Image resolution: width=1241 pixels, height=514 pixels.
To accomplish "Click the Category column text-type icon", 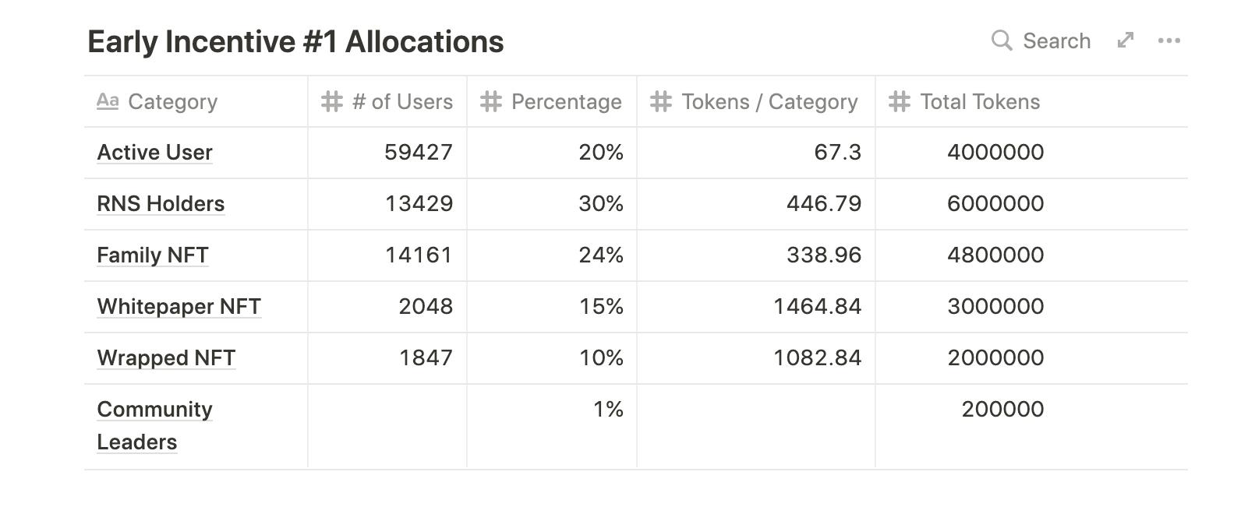I will pyautogui.click(x=108, y=101).
